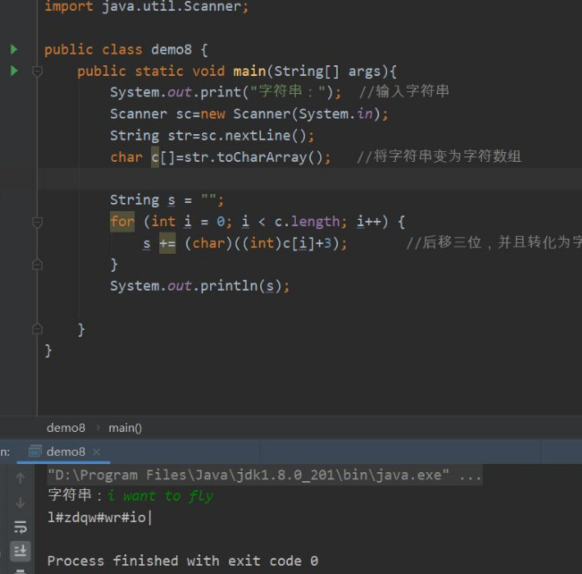The height and width of the screenshot is (574, 582).
Task: Select the main() breadcrumb
Action: [x=125, y=427]
